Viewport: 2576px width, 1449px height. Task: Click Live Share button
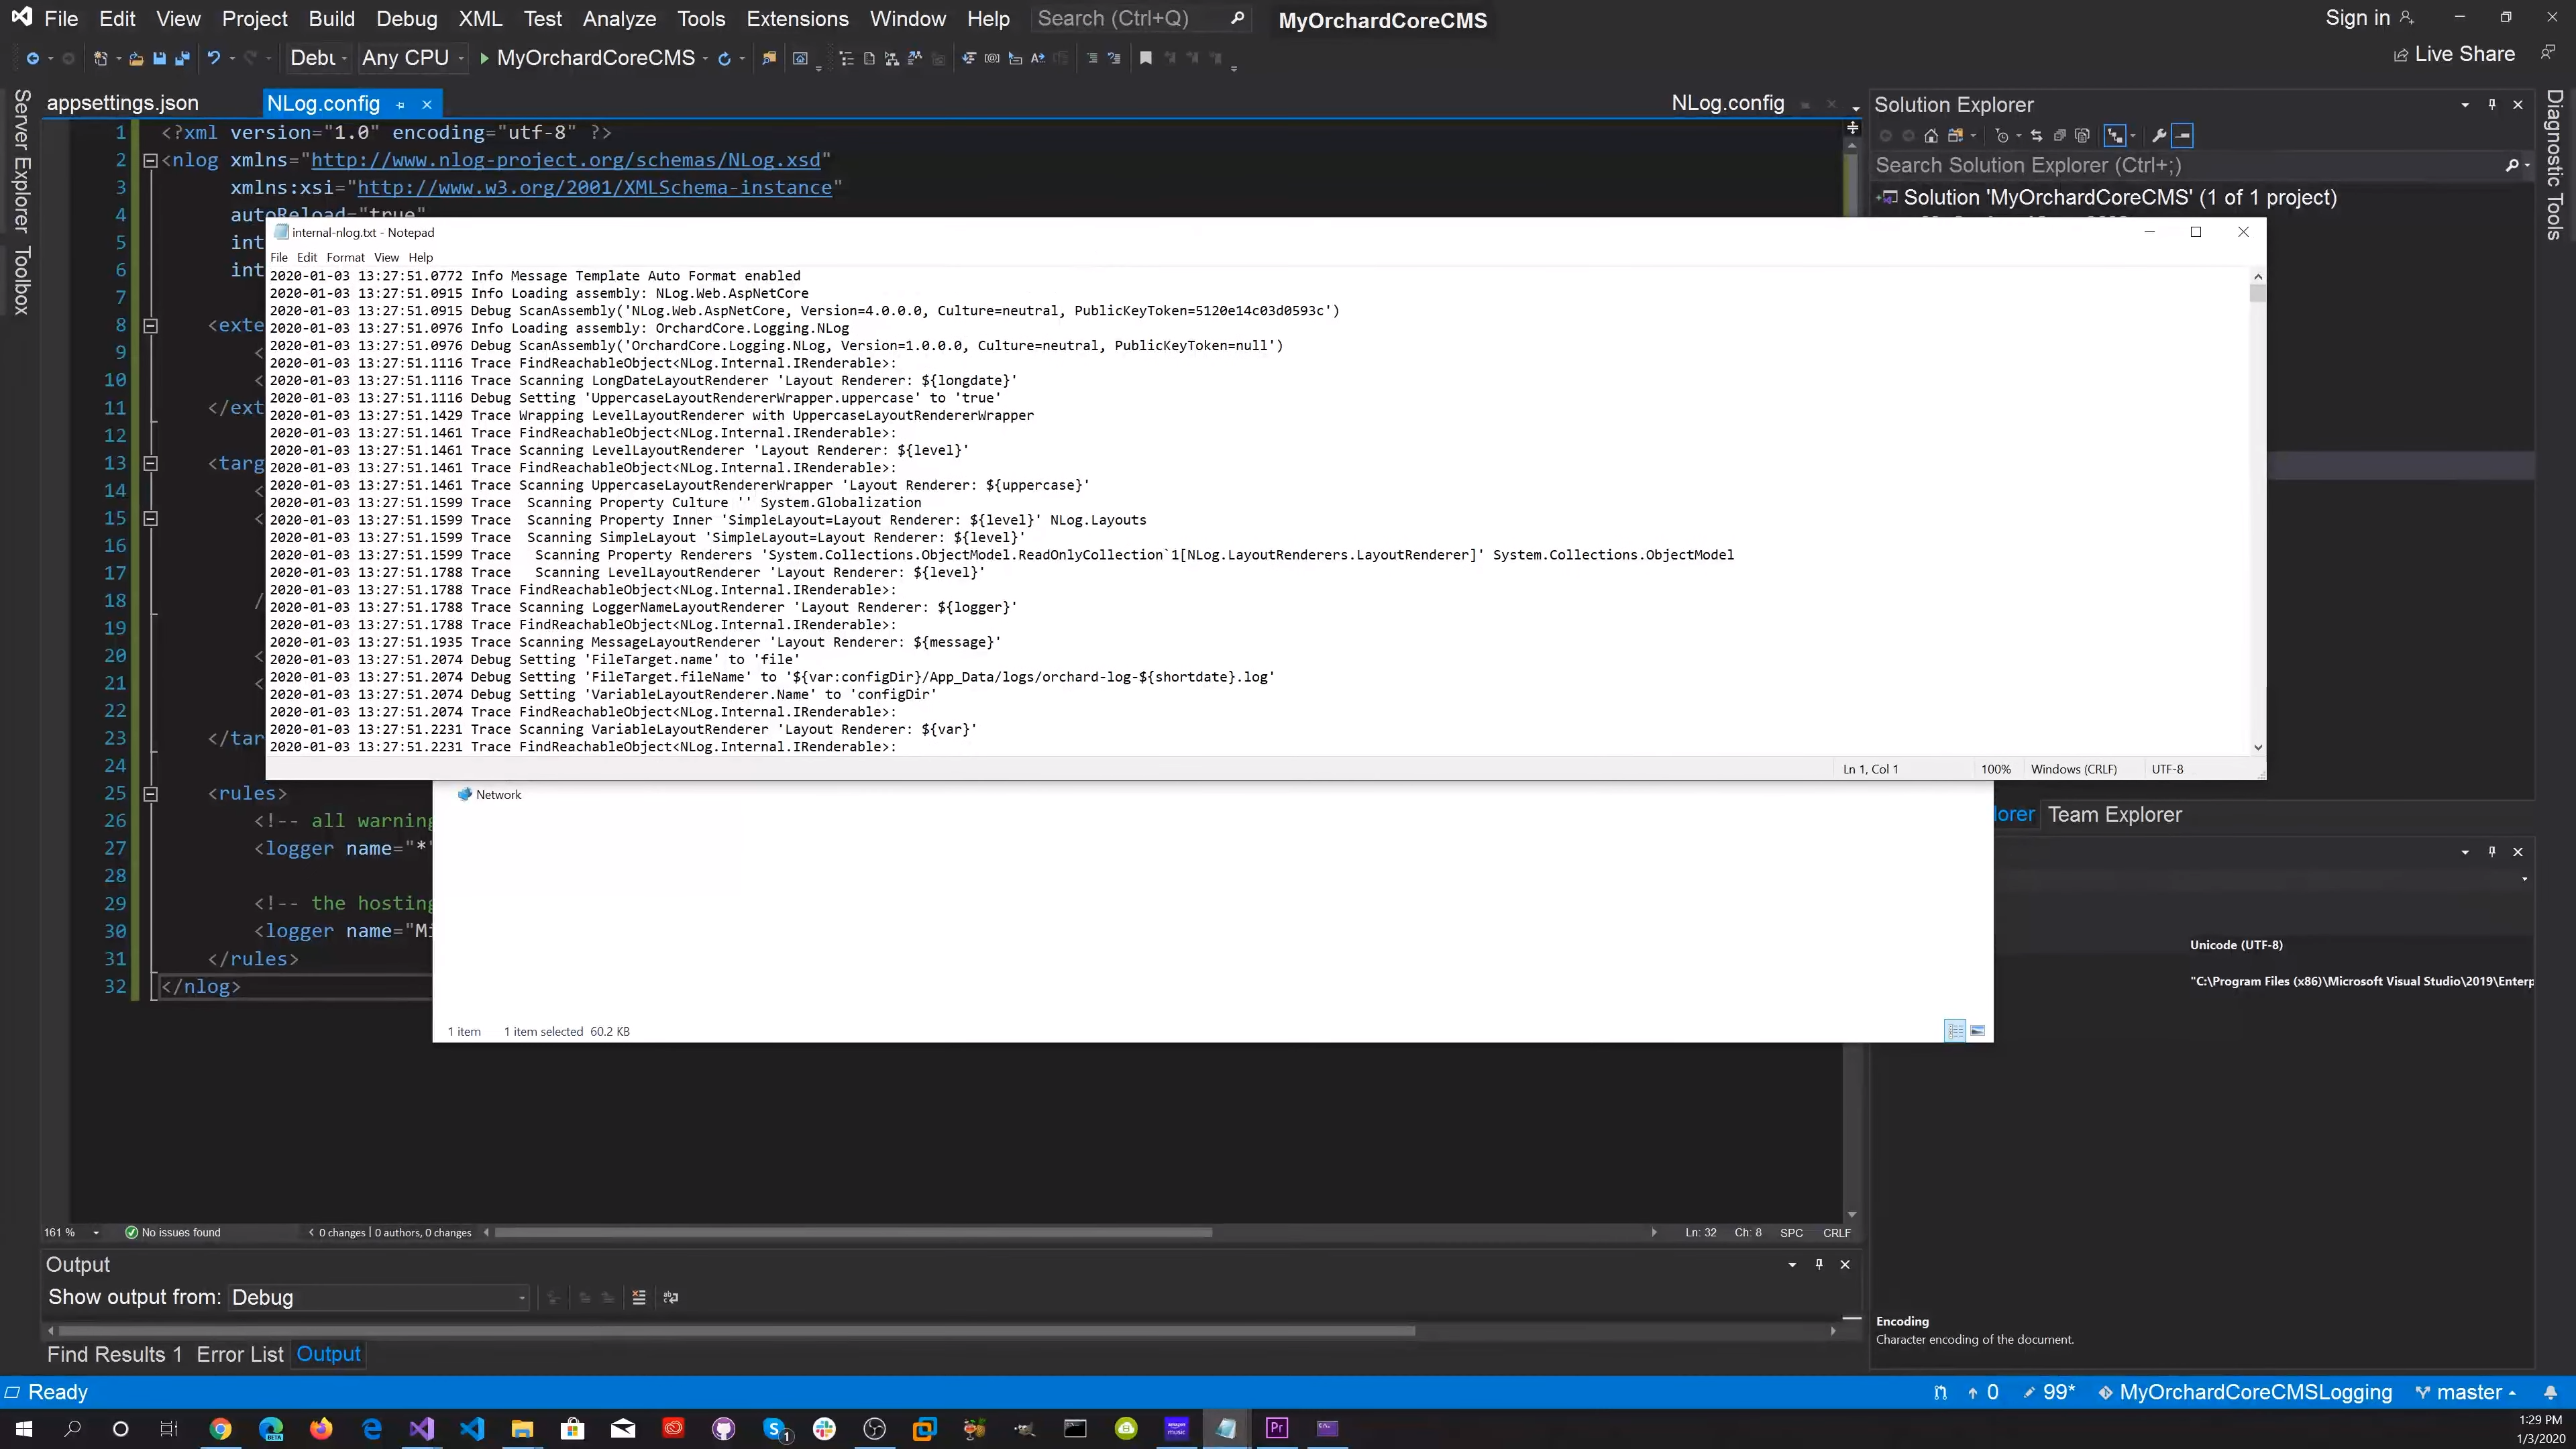pyautogui.click(x=2455, y=54)
